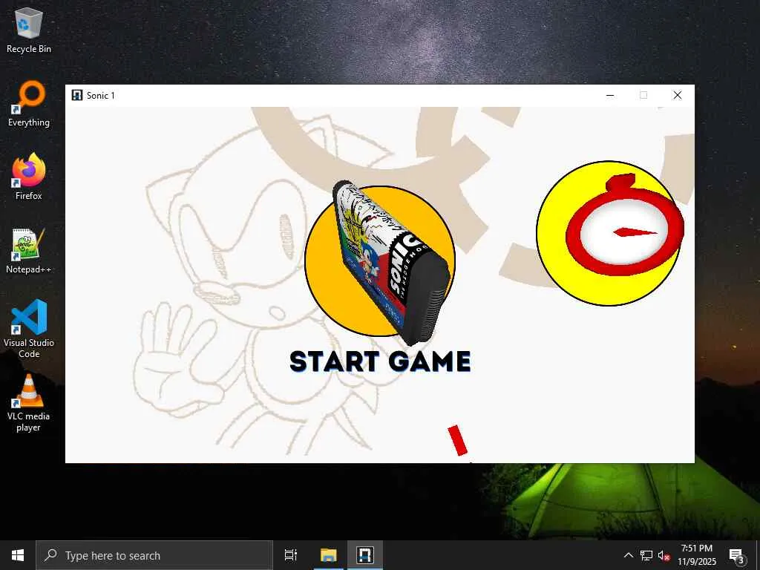Open the Recycle Bin desktop icon

29,30
